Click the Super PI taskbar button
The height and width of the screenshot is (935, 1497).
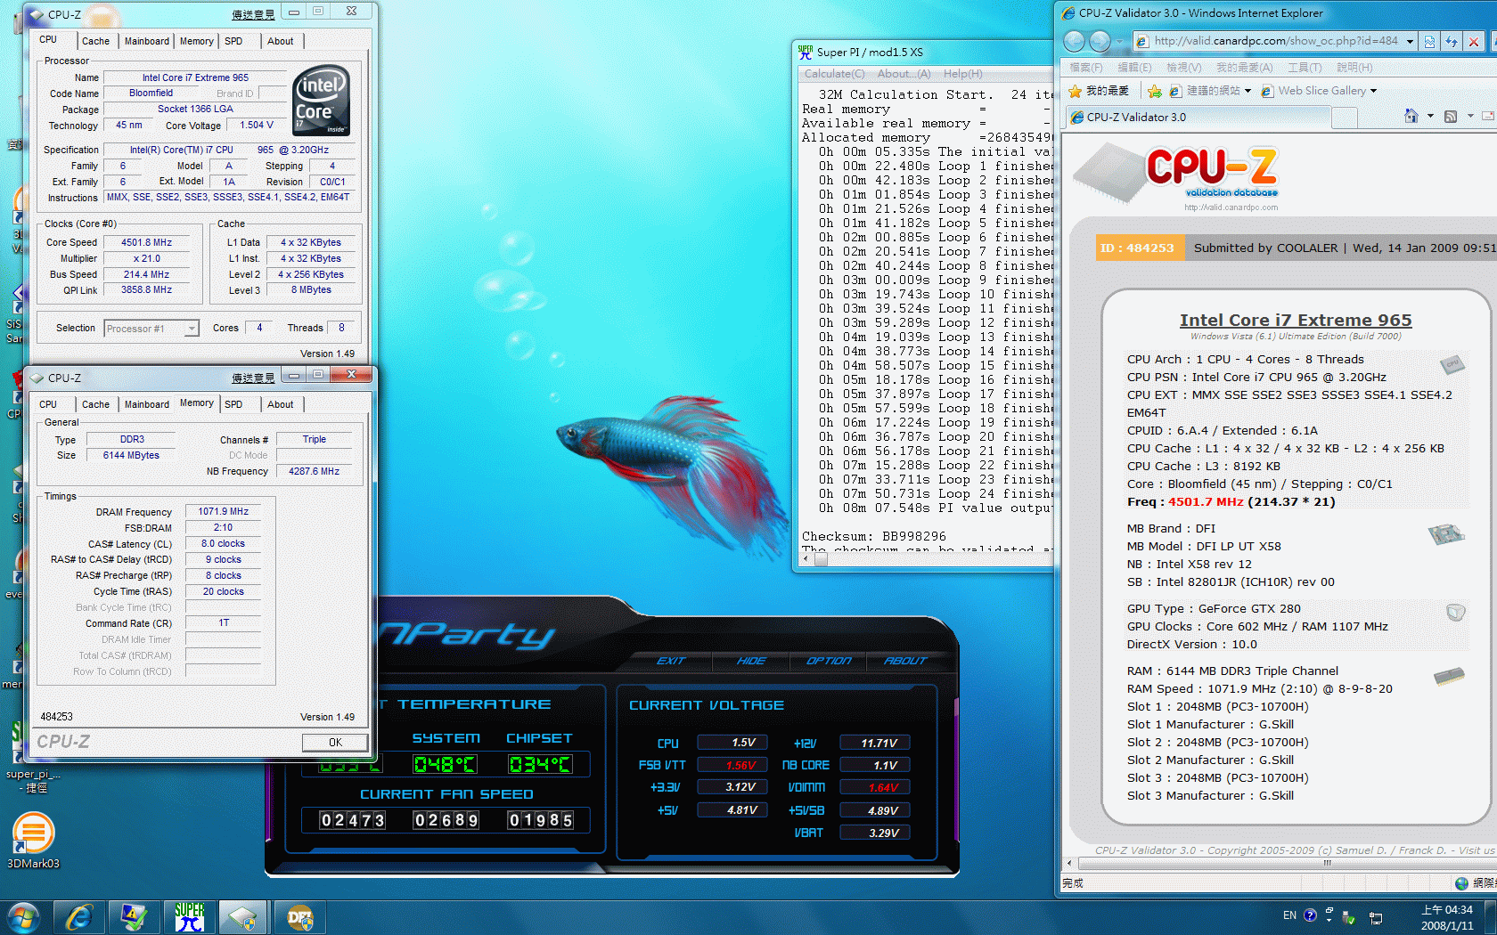tap(190, 917)
